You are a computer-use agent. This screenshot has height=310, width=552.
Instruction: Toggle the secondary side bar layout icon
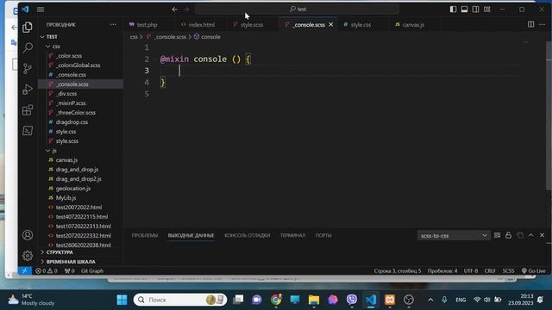point(475,9)
